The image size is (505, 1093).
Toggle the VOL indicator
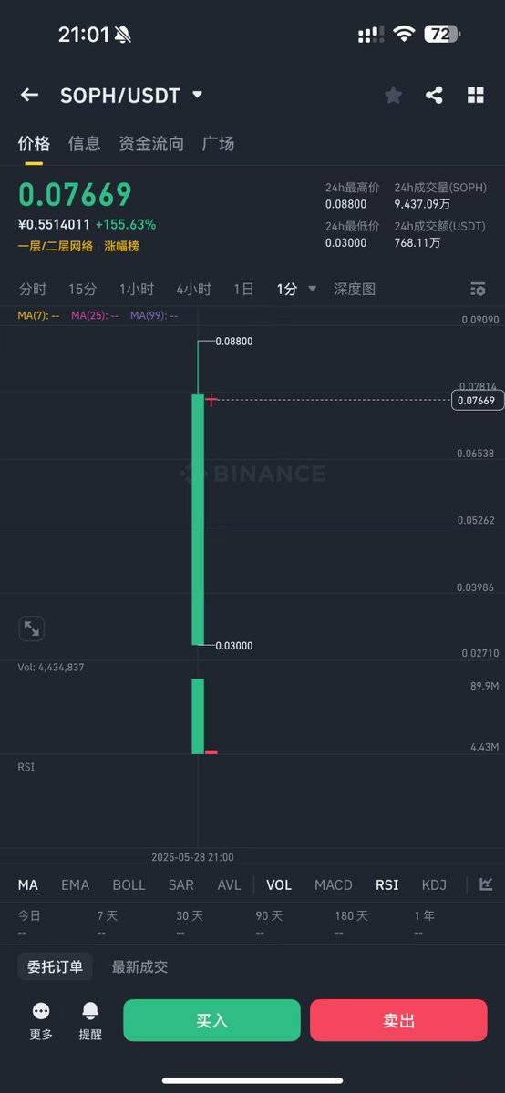pos(279,884)
